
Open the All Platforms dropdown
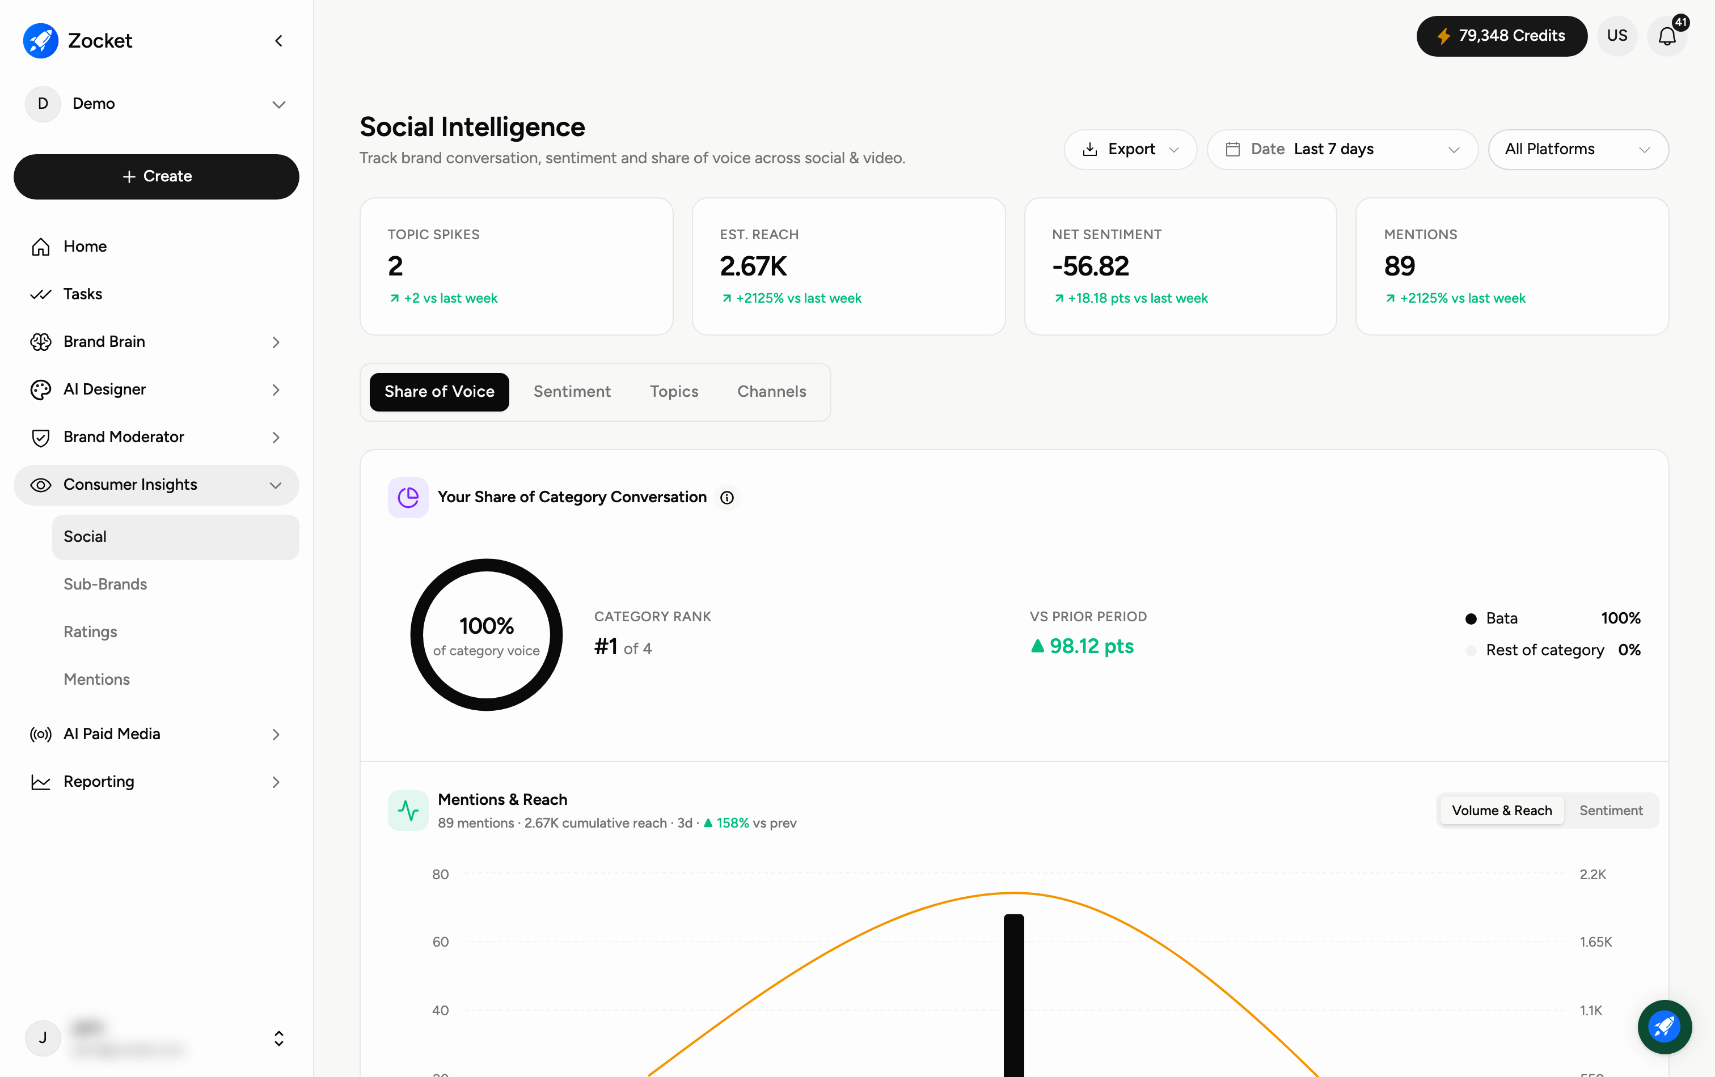[x=1578, y=150]
